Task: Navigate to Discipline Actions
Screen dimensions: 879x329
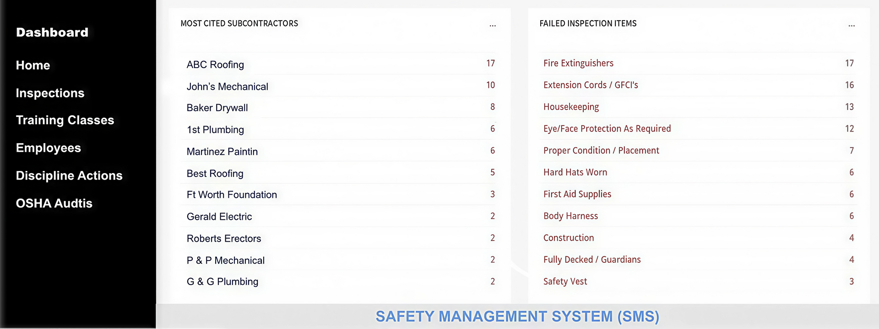Action: 69,176
